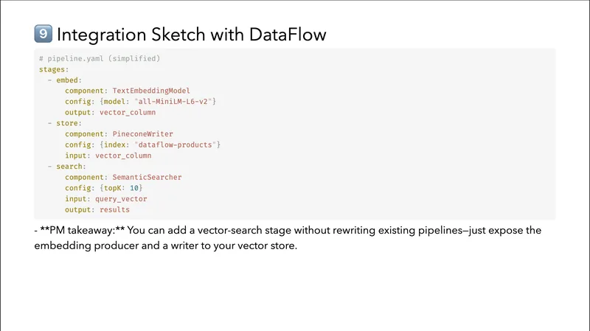Click the "# pipeline.yaml (simplified)" comment line
Screen dimensions: 590x331
(x=100, y=58)
